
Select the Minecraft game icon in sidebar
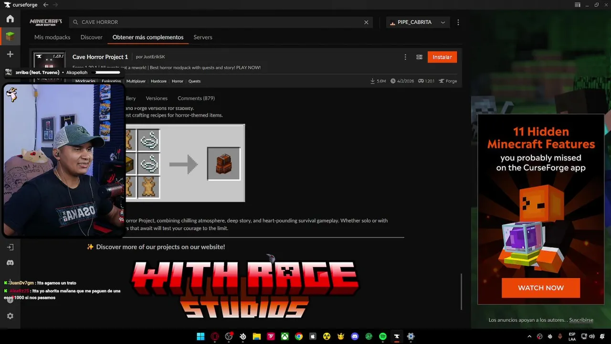point(10,36)
